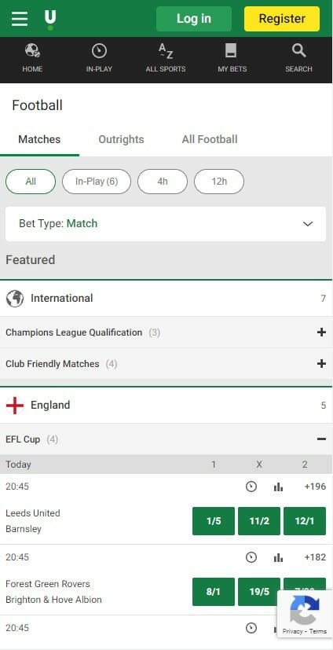Click the Log in button
333x650 pixels.
194,19
